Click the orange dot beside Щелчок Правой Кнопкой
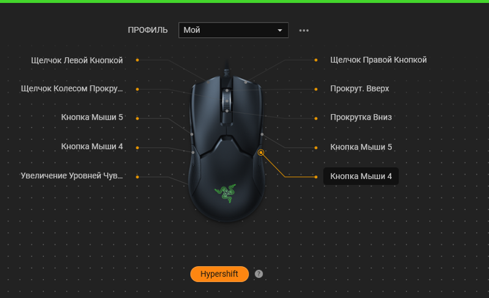489x298 pixels. pyautogui.click(x=316, y=60)
